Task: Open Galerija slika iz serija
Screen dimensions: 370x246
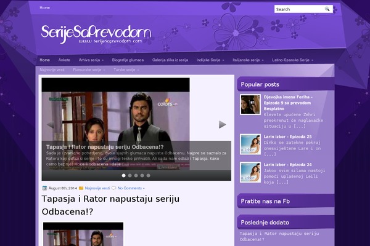Action: [170, 60]
